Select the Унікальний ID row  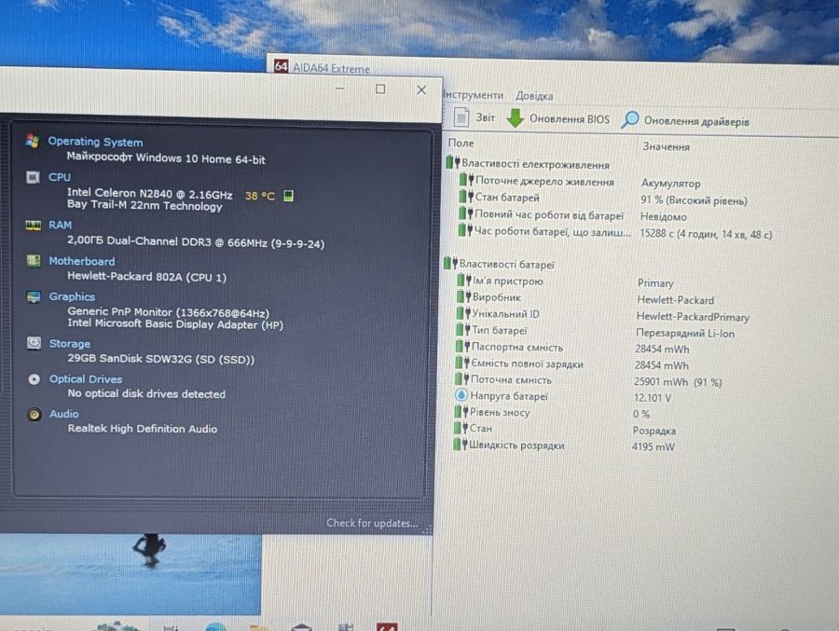coord(602,315)
